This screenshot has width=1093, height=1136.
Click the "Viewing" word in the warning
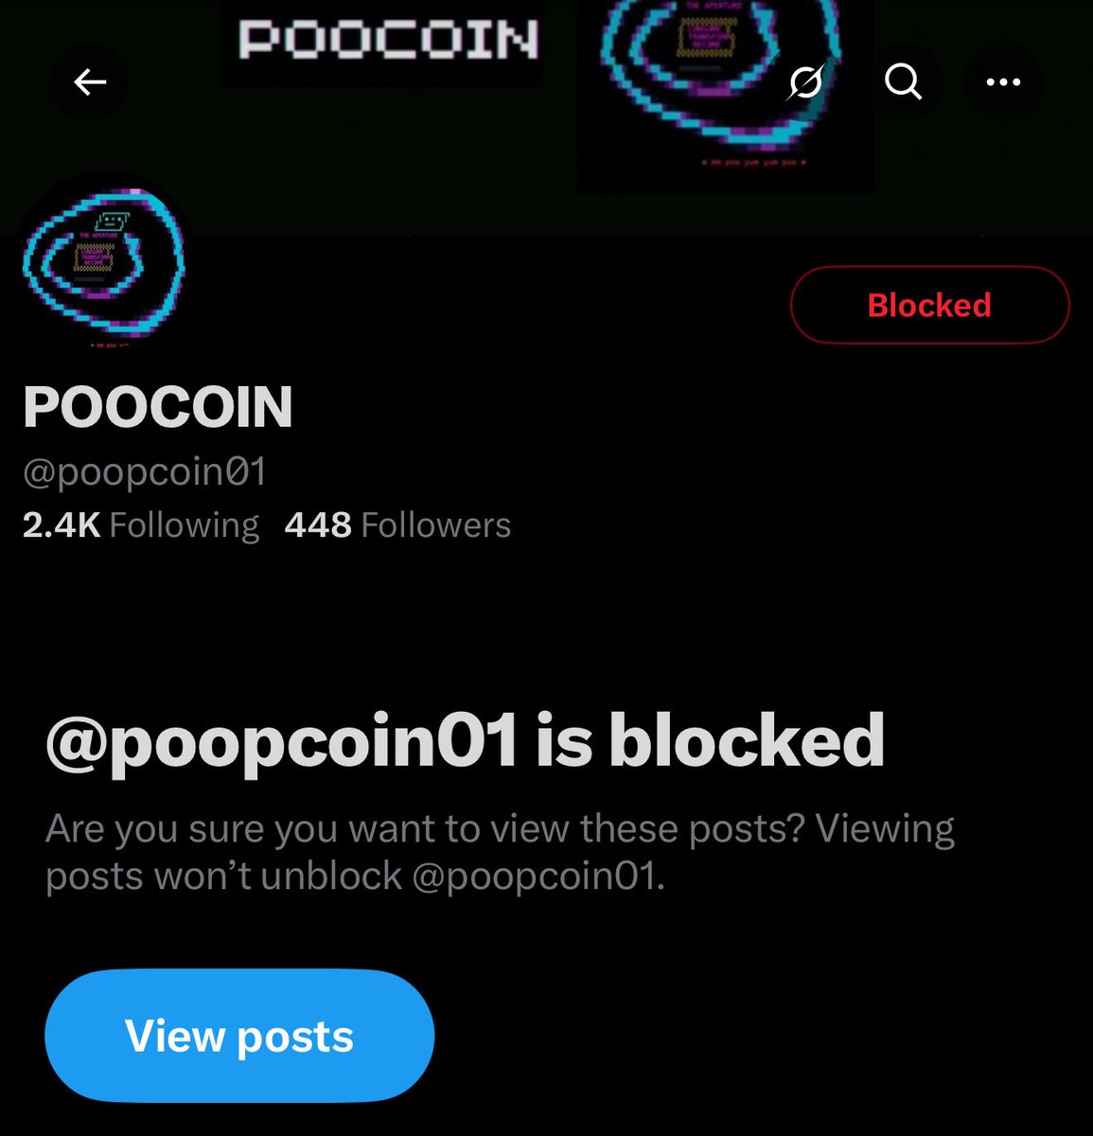(885, 830)
